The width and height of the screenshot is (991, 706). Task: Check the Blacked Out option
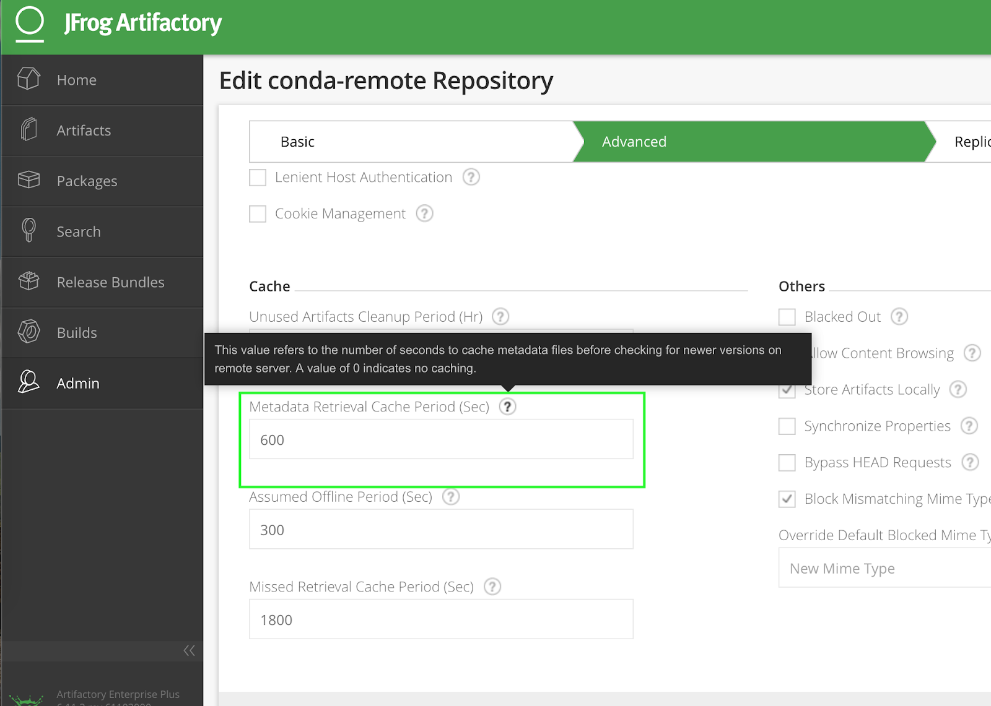point(787,317)
